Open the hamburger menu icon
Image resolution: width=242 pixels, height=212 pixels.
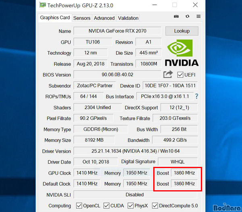coord(198,17)
